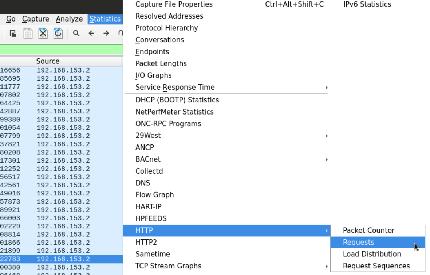This screenshot has height=275, width=430.
Task: Click the Reload capture file icon
Action: click(x=58, y=34)
